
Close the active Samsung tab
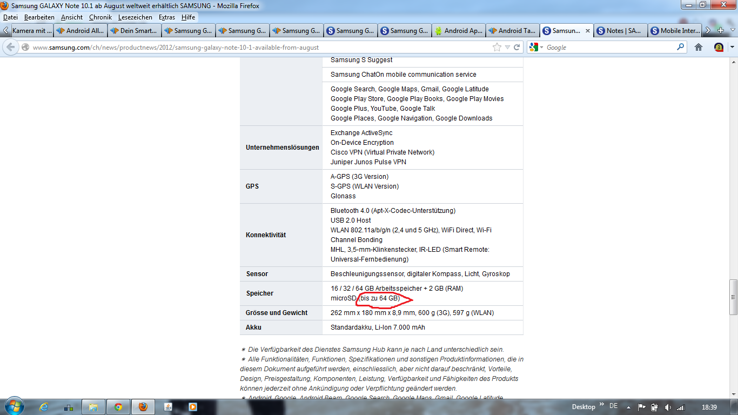588,31
